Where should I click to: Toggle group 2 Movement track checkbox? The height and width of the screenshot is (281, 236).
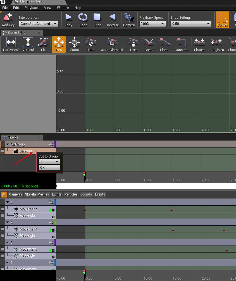point(3,229)
